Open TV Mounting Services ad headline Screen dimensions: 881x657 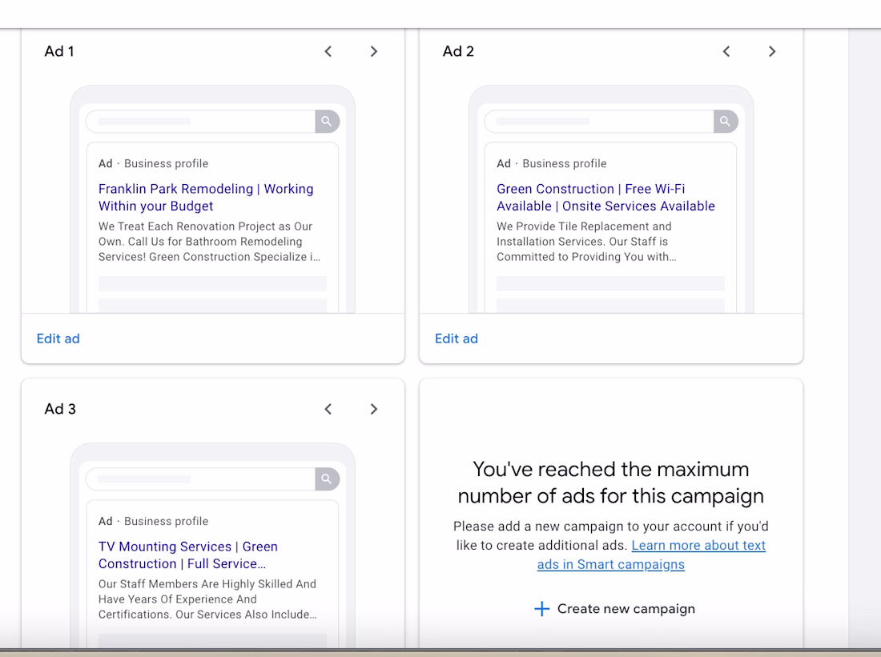(x=188, y=555)
